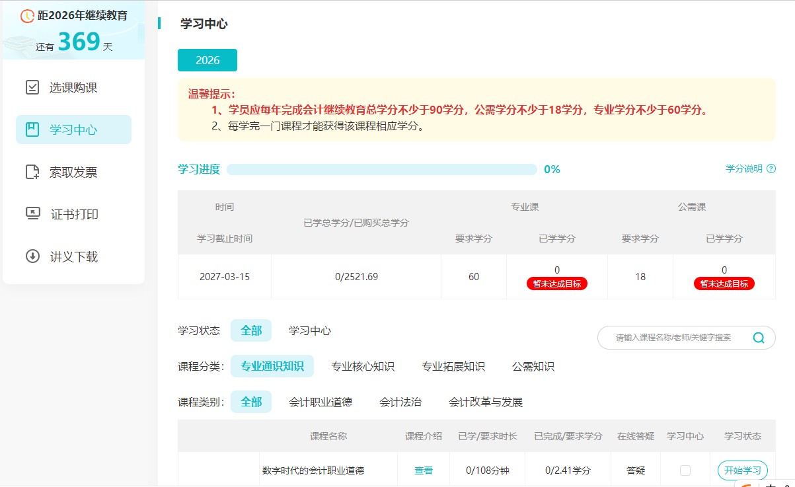This screenshot has height=487, width=795.
Task: Open 选课购课 in the sidebar
Action: [x=73, y=87]
